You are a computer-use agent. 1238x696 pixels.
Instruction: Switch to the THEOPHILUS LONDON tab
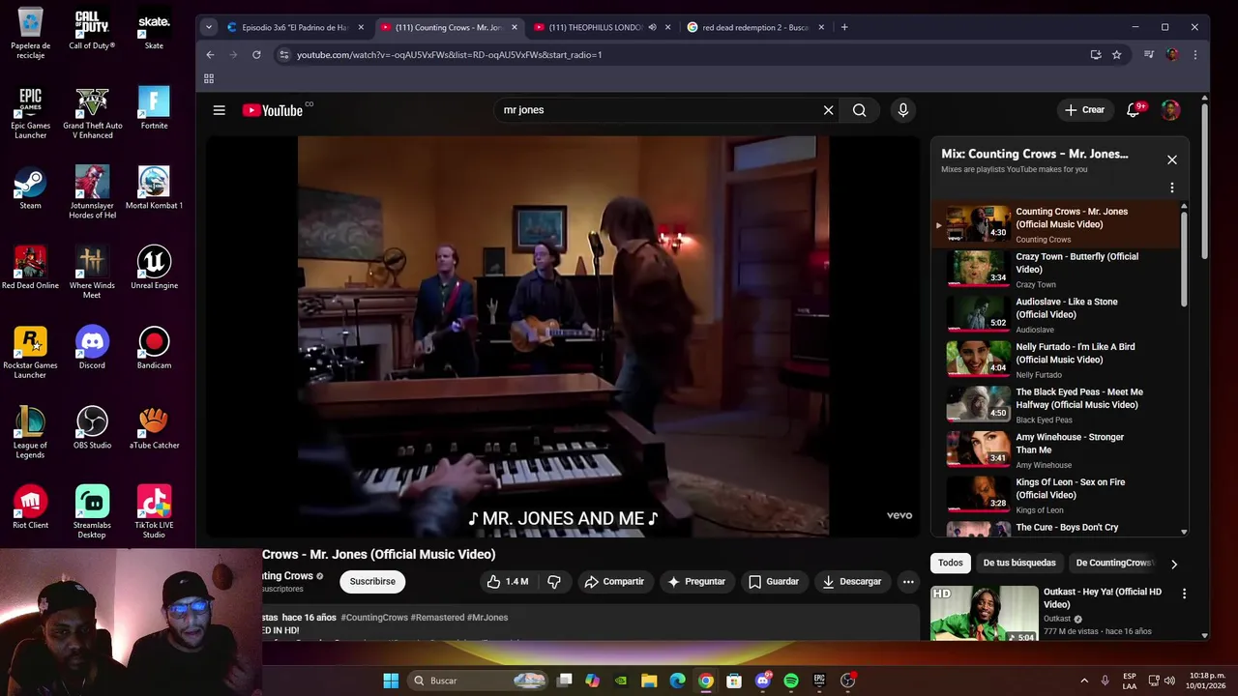click(595, 27)
